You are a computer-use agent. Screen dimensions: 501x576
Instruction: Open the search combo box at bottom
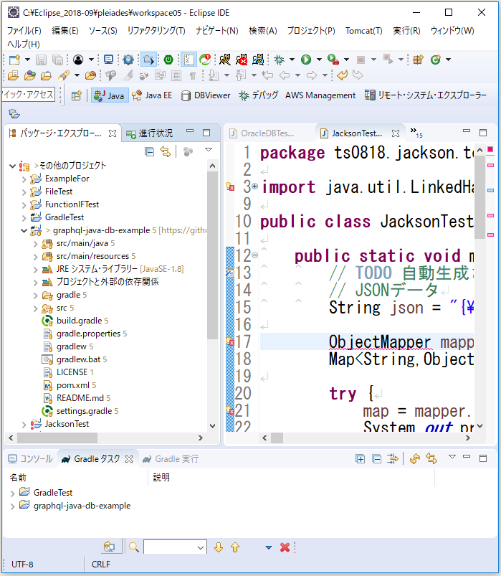(x=175, y=547)
